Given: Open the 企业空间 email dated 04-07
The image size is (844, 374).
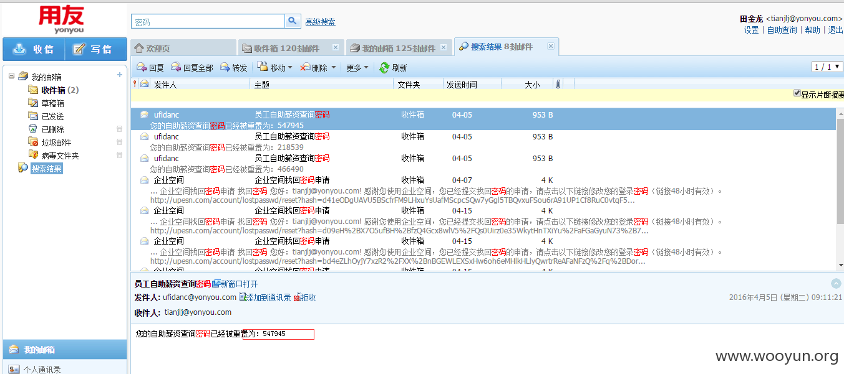Looking at the screenshot, I should coord(483,190).
